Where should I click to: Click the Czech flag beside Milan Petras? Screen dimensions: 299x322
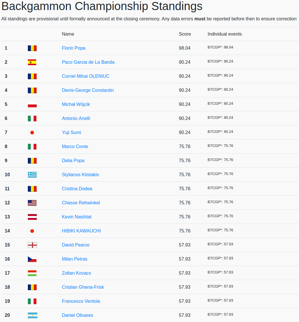coord(32,259)
